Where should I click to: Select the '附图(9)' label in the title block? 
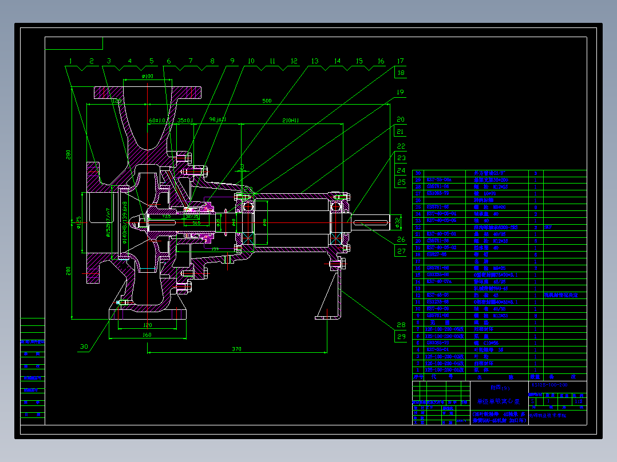[500, 388]
